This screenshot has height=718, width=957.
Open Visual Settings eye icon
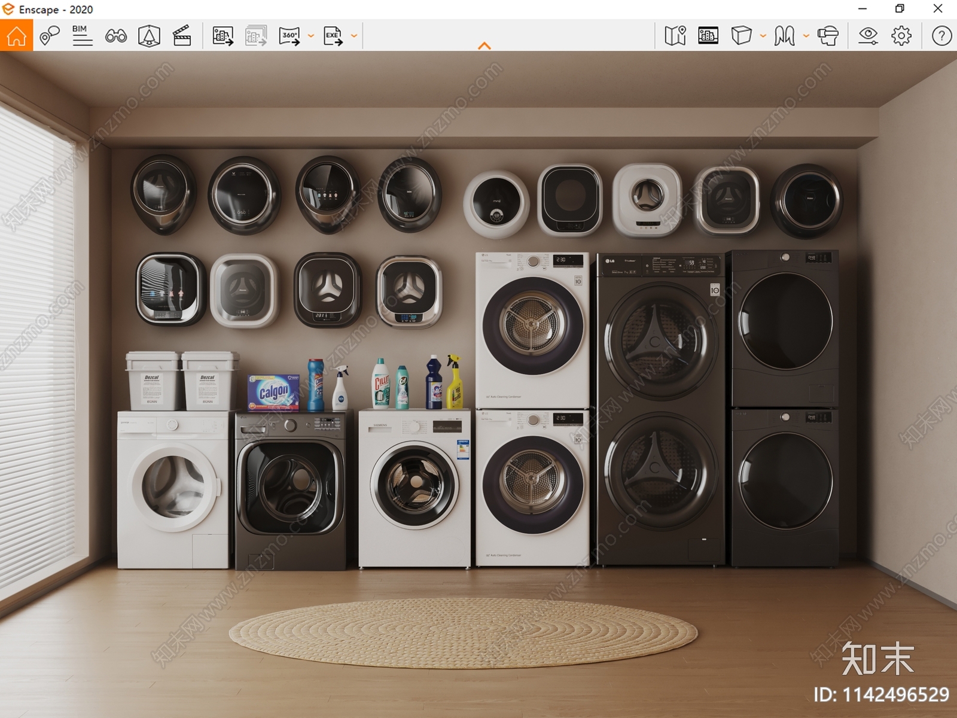[868, 36]
